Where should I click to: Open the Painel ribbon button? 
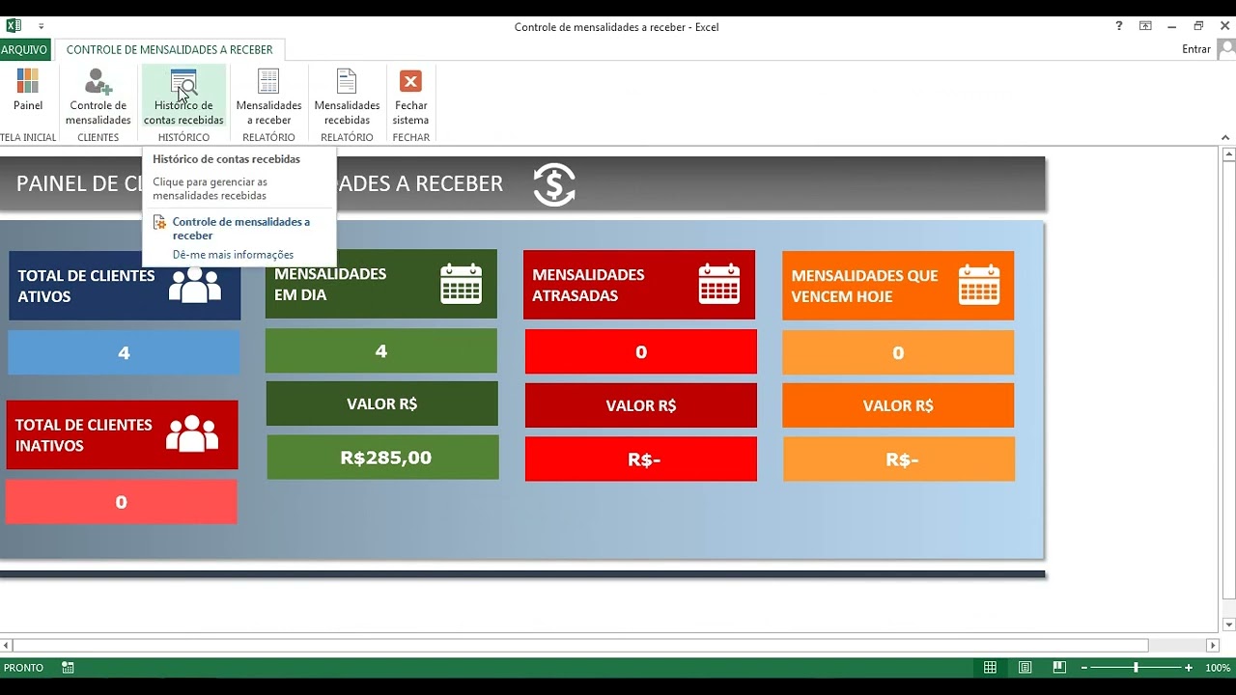click(x=27, y=91)
